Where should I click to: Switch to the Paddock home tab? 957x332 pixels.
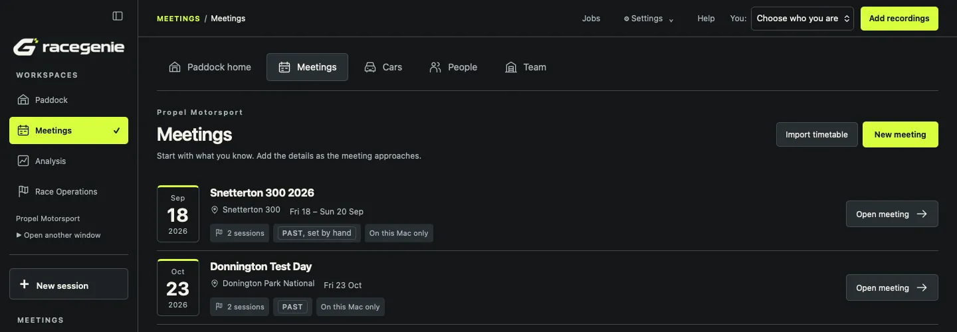click(x=210, y=67)
